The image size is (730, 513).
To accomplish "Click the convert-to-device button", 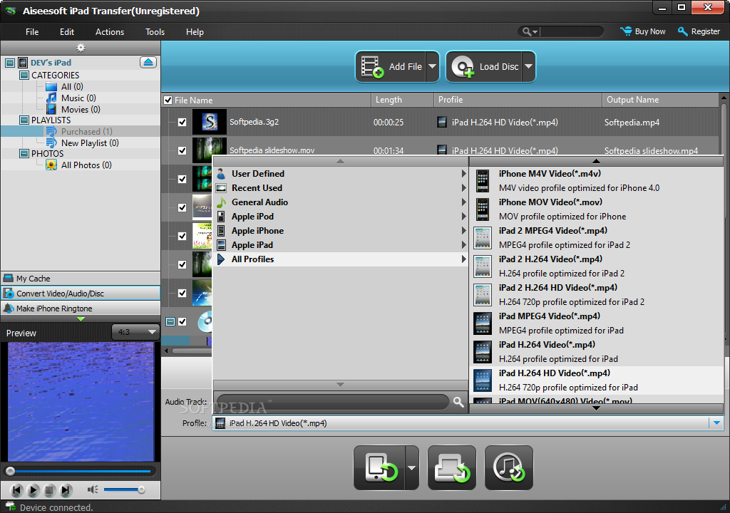I will [x=379, y=468].
